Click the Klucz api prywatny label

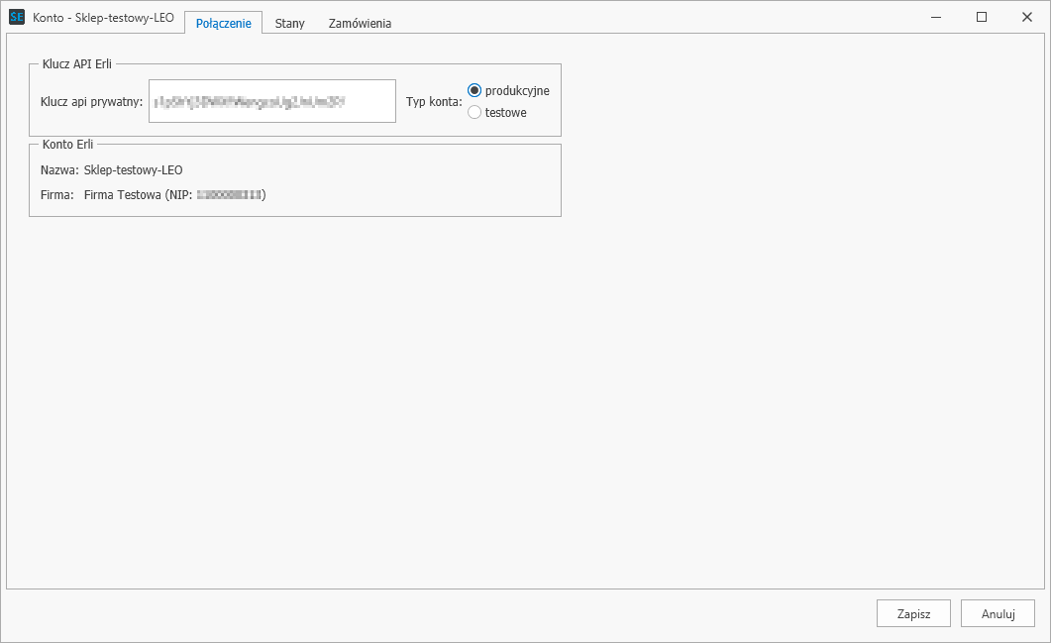click(x=92, y=102)
